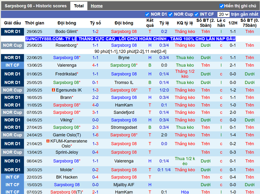Screen dimensions: 260x194
Task: Click the 1/2:0 odds for Egersunds IK match
Action: [164, 90]
